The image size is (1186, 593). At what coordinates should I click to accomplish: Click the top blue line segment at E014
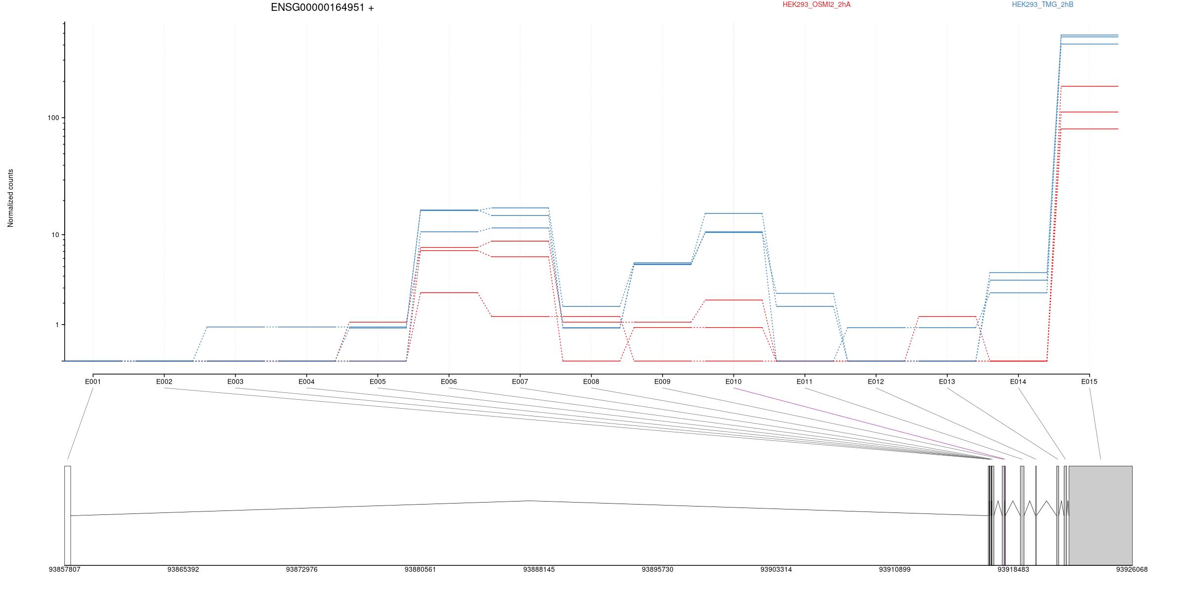coord(1018,273)
